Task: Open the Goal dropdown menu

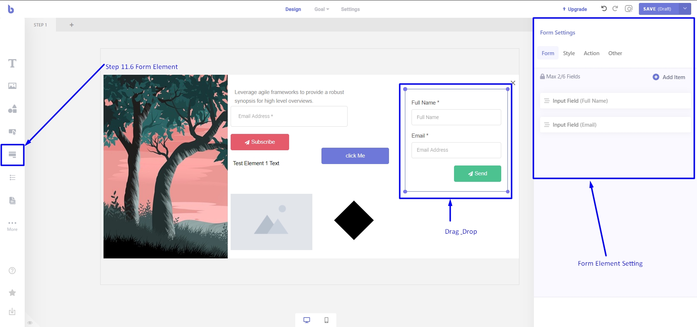Action: click(x=322, y=9)
